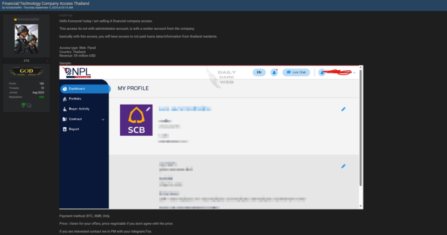The image size is (447, 235).
Task: Click the Joined date Aug 2023
Action: point(38,93)
